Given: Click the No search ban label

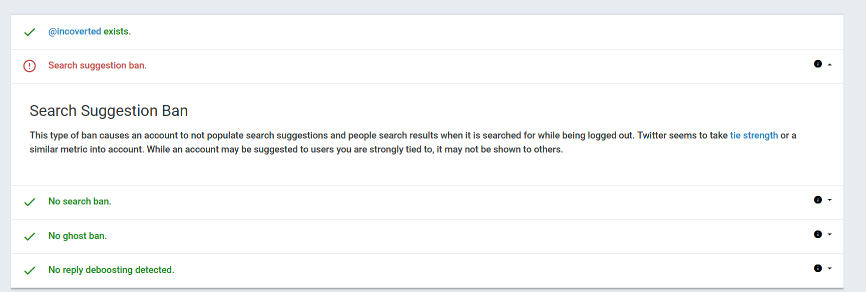Looking at the screenshot, I should pyautogui.click(x=80, y=201).
